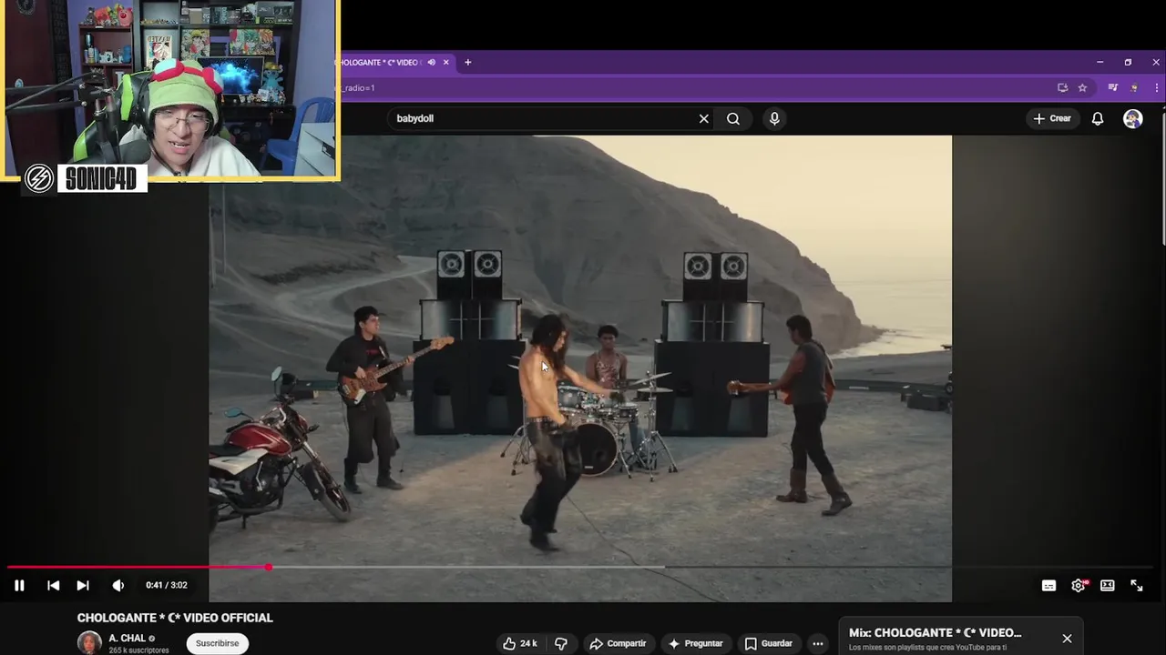Click the Compartir button
1166x655 pixels.
[618, 643]
